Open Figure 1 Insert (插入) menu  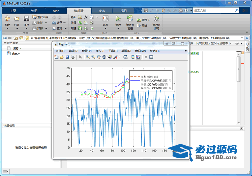pos(100,51)
